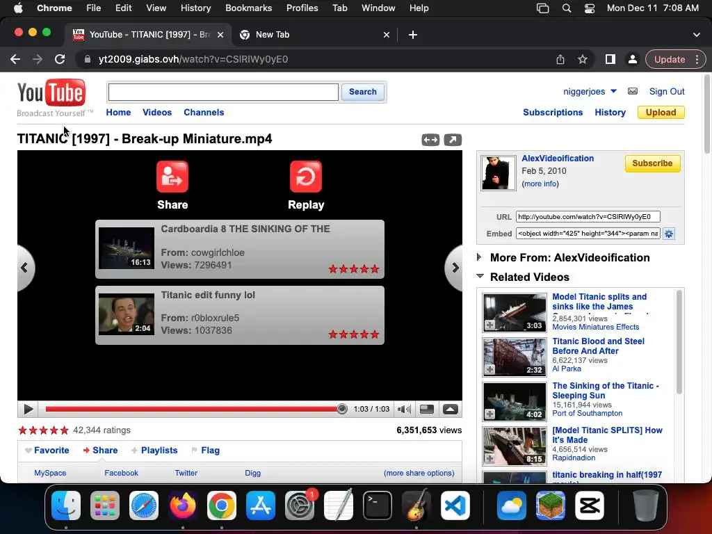Open the account dropdown next to username

(613, 91)
